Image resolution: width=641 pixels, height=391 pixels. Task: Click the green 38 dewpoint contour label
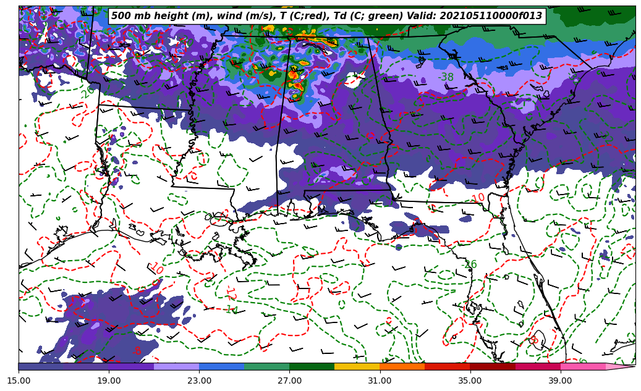click(447, 77)
